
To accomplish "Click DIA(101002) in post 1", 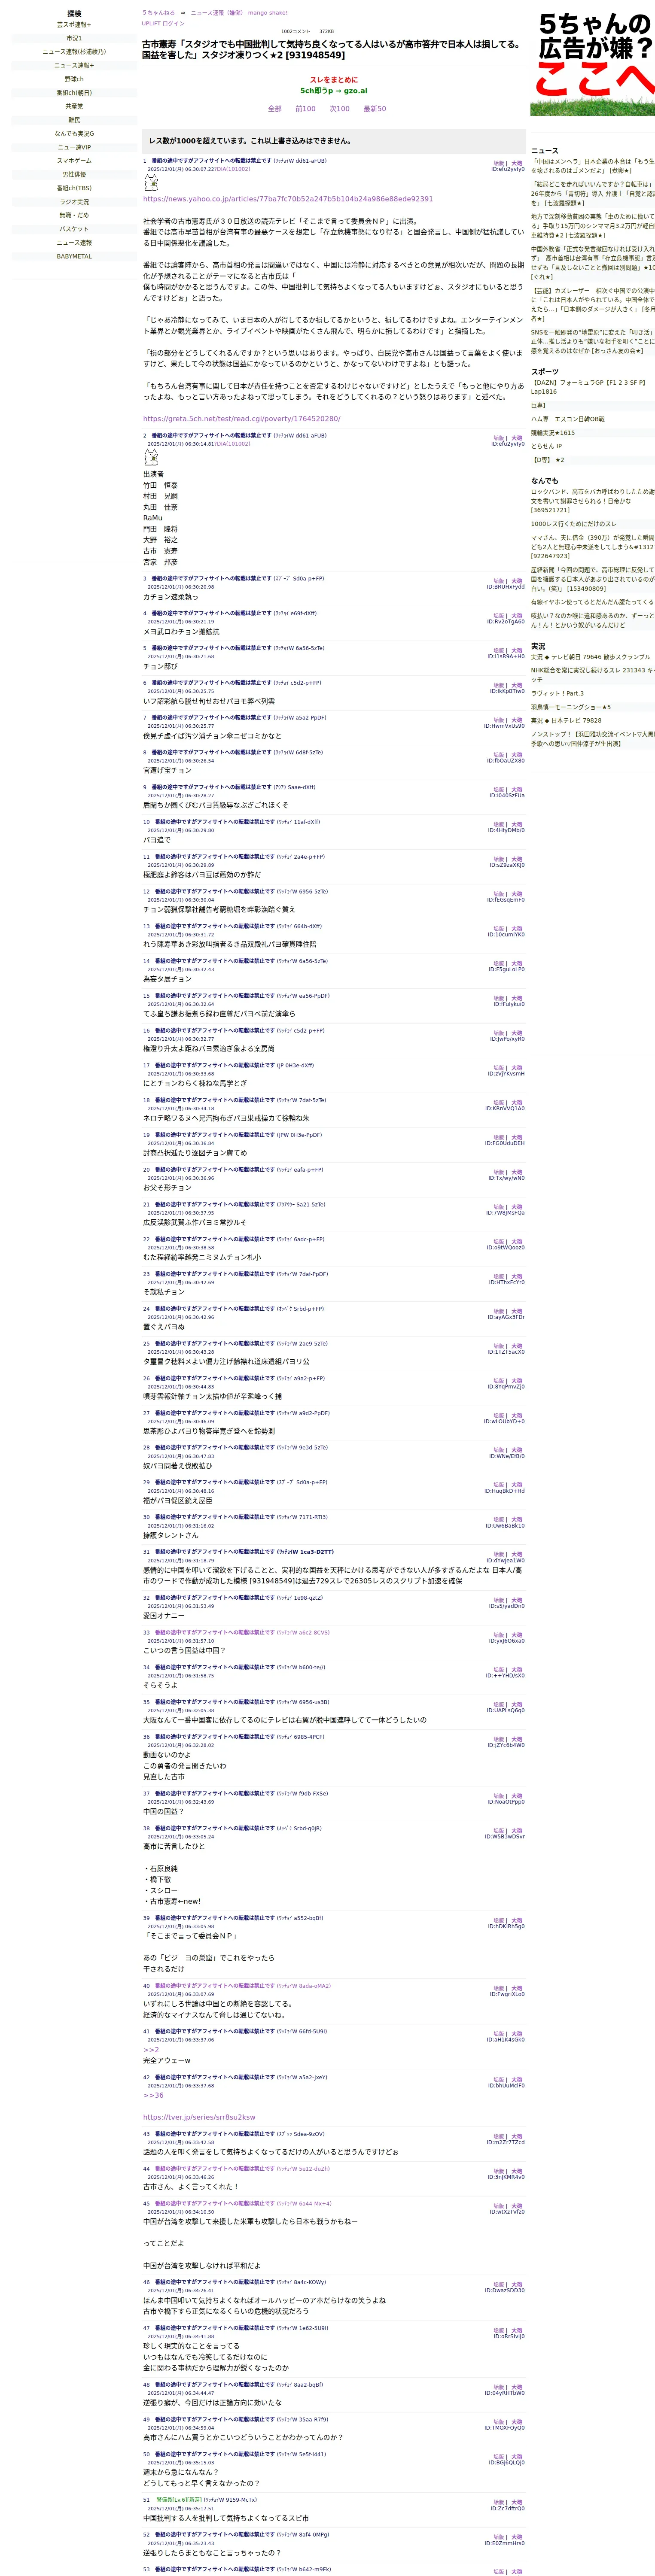I will 233,169.
